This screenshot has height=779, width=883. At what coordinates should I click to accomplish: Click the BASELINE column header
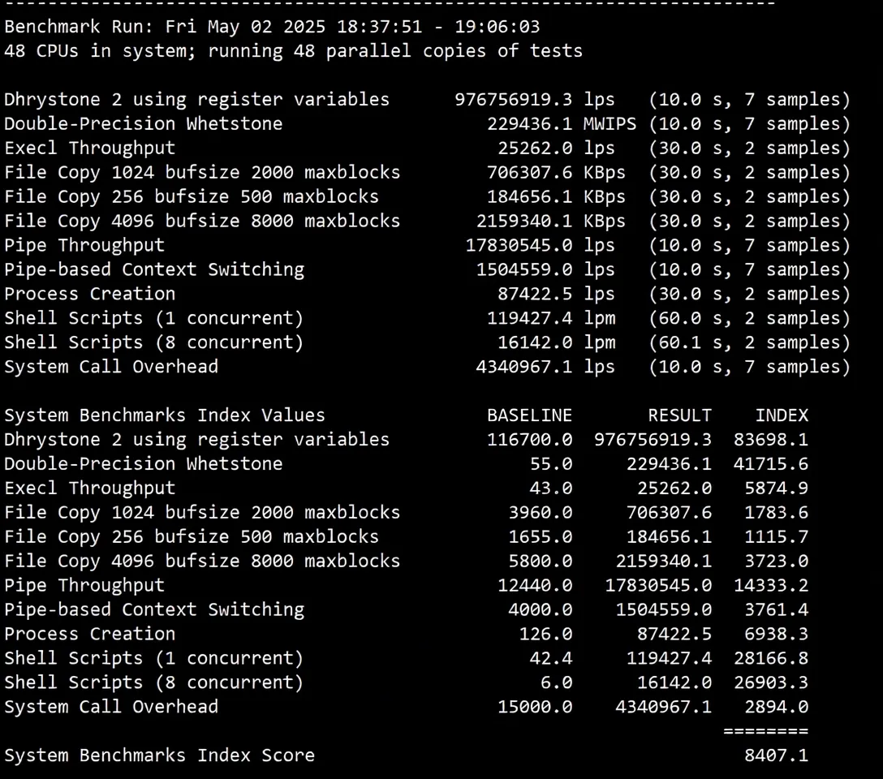tap(529, 415)
